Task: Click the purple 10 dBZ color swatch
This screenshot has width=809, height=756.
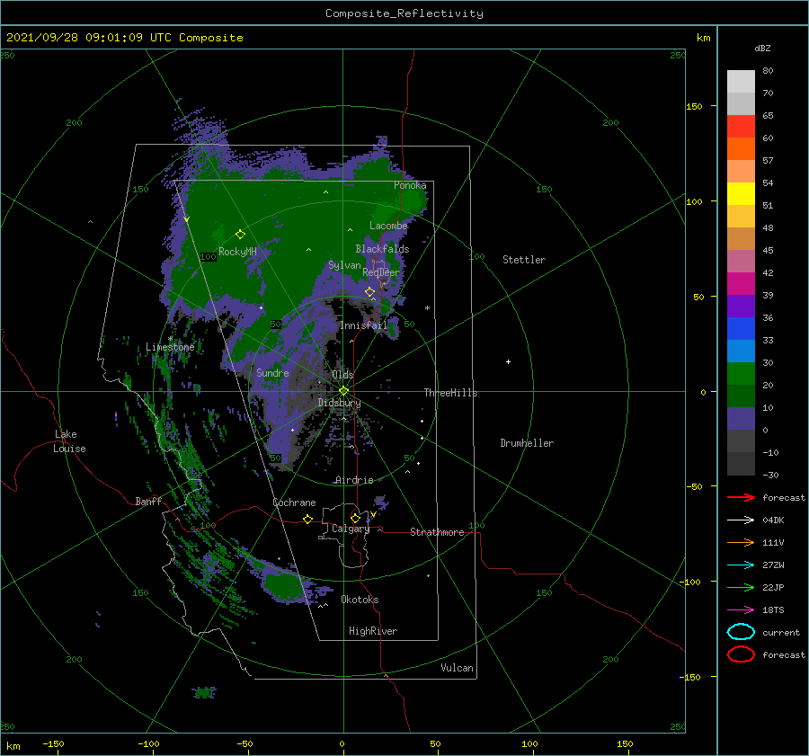Action: click(741, 418)
